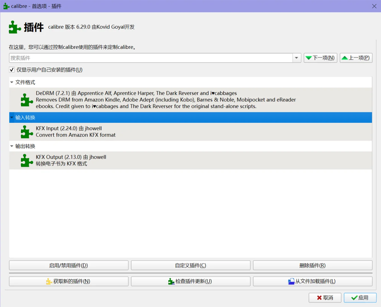Viewport: 381px width, 307px height.
Task: Select the 输出转换 category header
Action: (191, 146)
